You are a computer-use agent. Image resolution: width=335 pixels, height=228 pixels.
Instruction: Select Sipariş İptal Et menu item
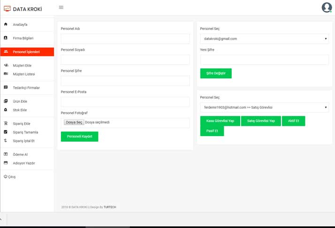pyautogui.click(x=23, y=141)
